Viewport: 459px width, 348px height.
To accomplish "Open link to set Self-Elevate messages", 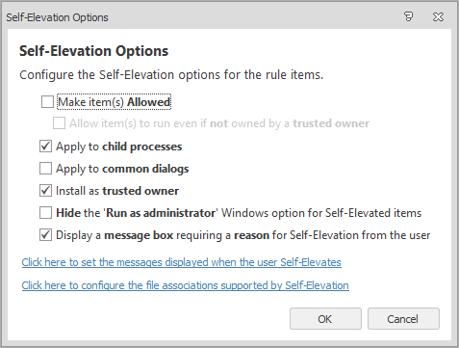I will click(182, 262).
